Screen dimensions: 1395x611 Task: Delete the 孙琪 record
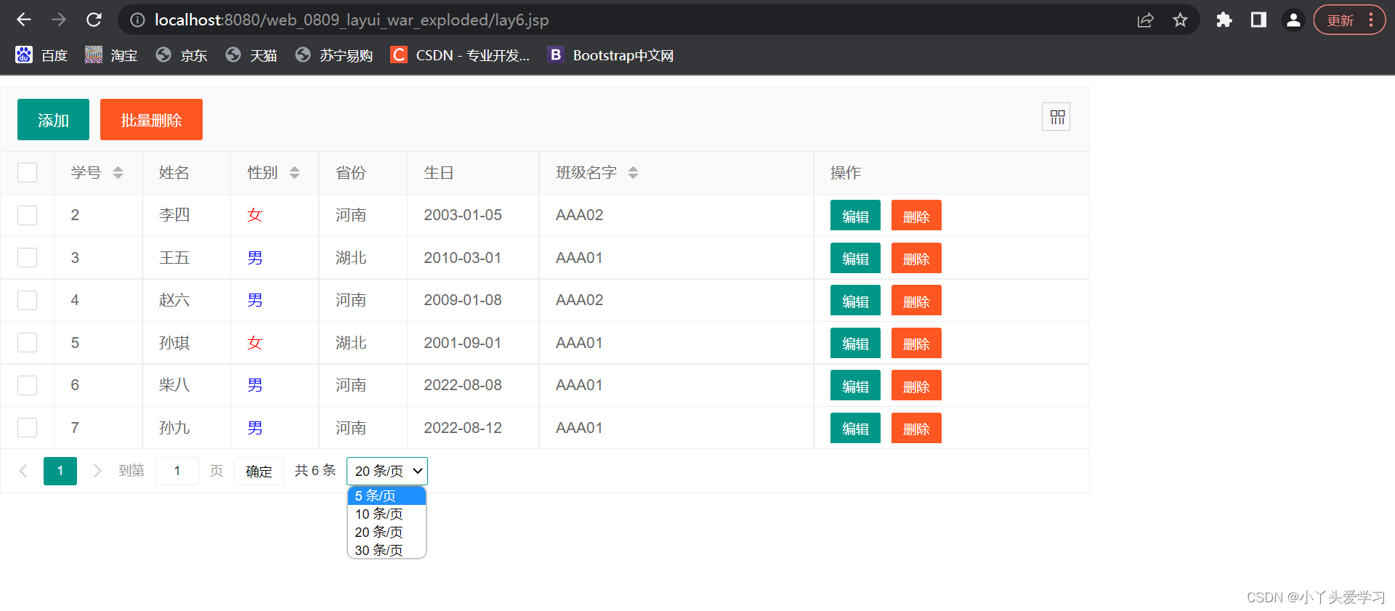[x=916, y=343]
